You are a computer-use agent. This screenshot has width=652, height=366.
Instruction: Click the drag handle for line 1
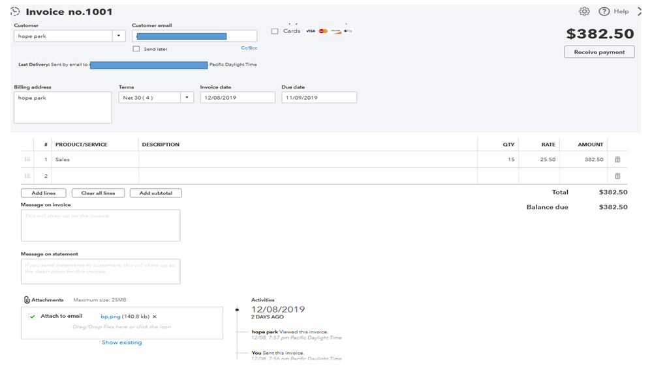coord(27,160)
